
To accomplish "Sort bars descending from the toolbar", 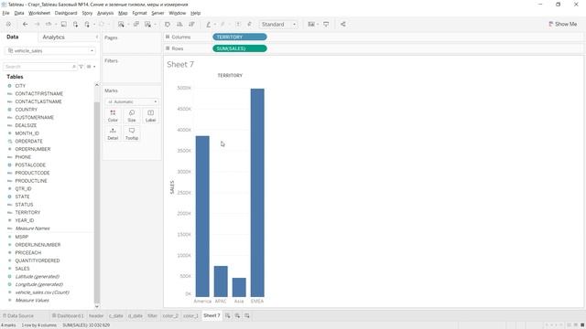I will [191, 25].
